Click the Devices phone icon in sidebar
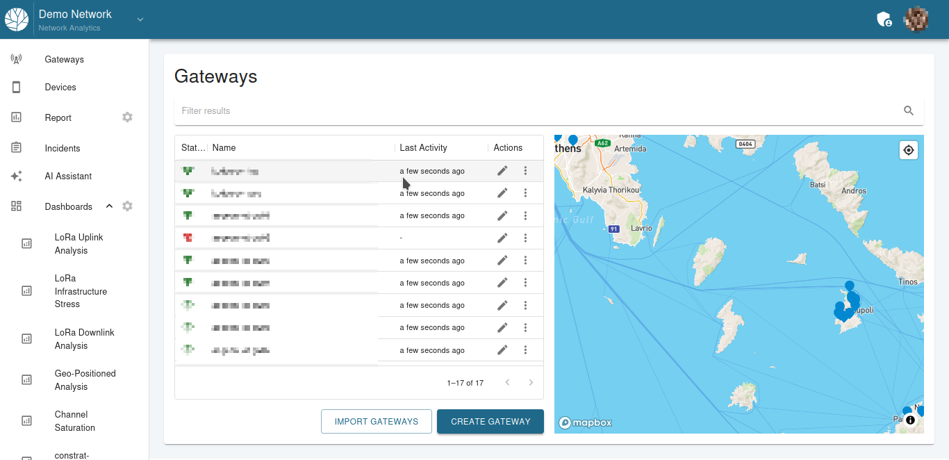This screenshot has height=460, width=949. point(17,87)
